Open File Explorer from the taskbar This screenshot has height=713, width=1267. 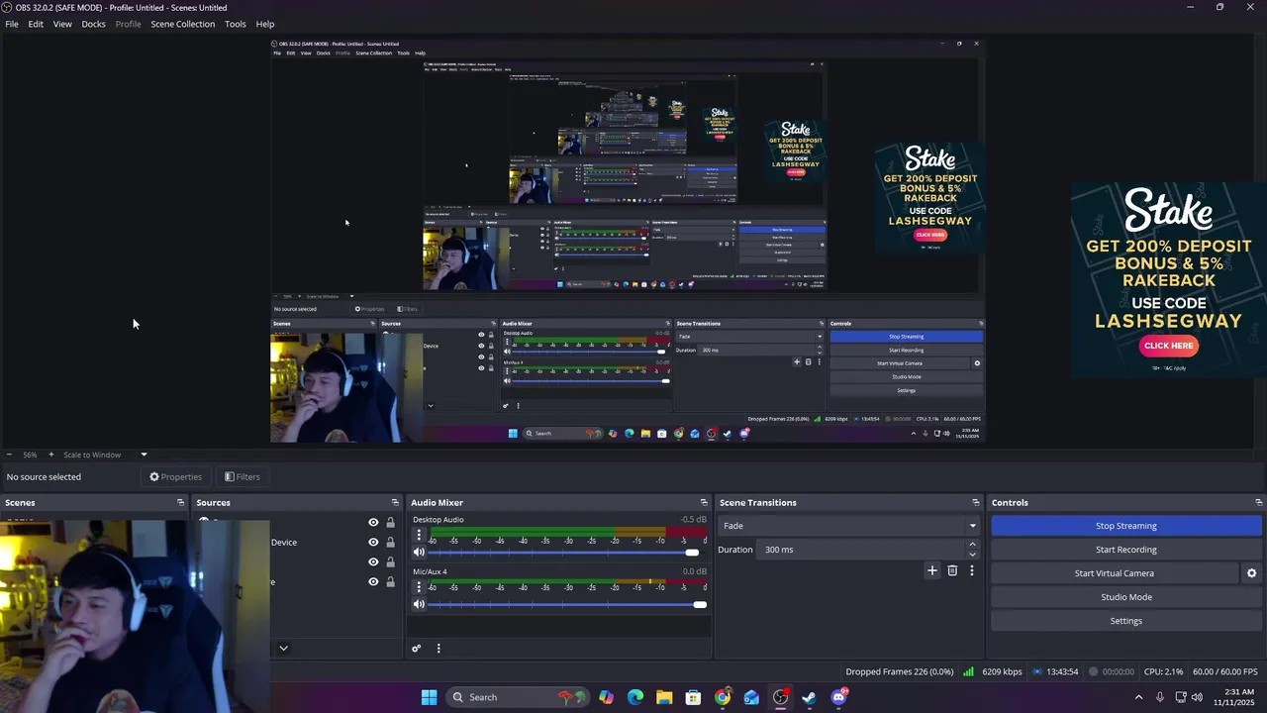664,697
